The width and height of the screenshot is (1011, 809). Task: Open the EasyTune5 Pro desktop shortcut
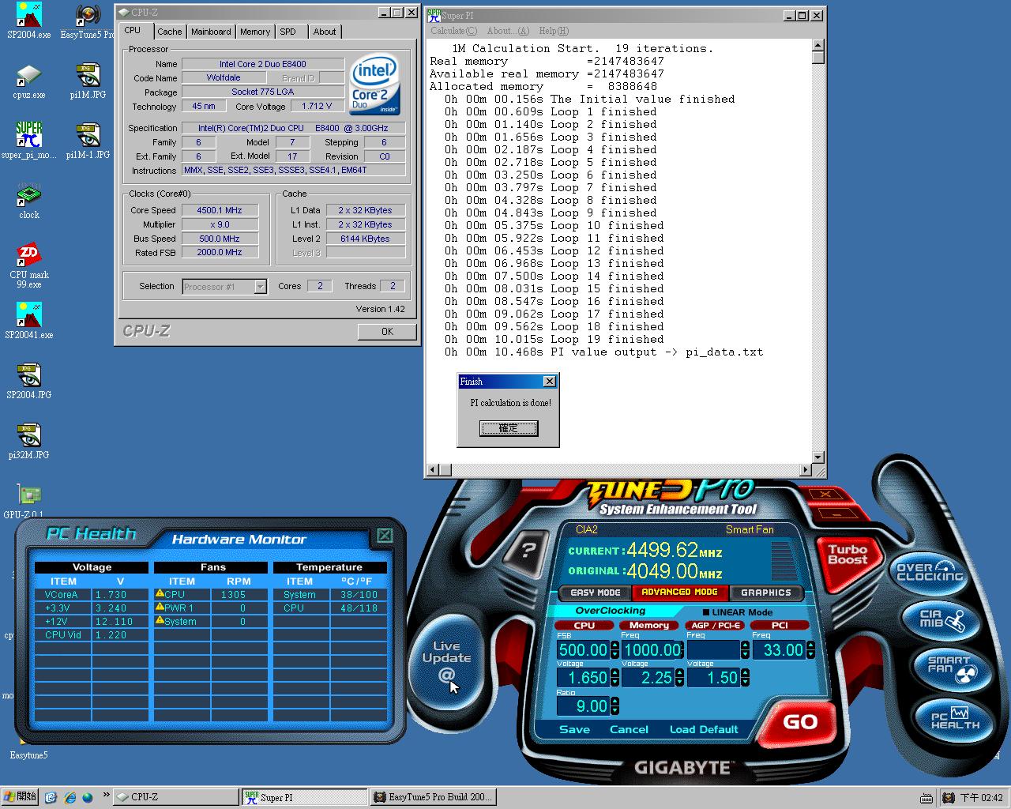point(87,21)
